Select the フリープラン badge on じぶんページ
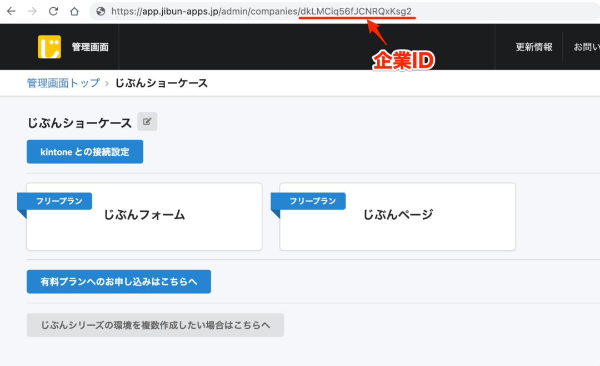Screen dimensions: 600x366 [x=308, y=201]
